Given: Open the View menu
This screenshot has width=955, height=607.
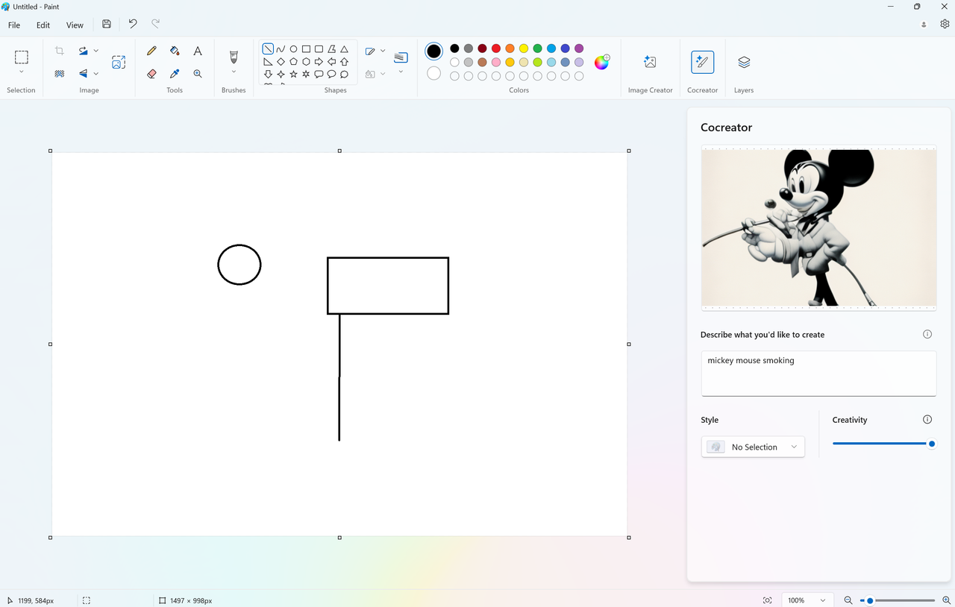Looking at the screenshot, I should pos(75,25).
